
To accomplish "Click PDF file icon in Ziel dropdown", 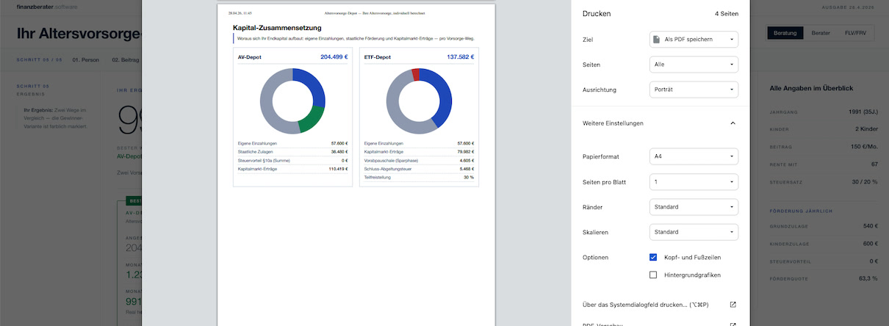I will coord(656,39).
